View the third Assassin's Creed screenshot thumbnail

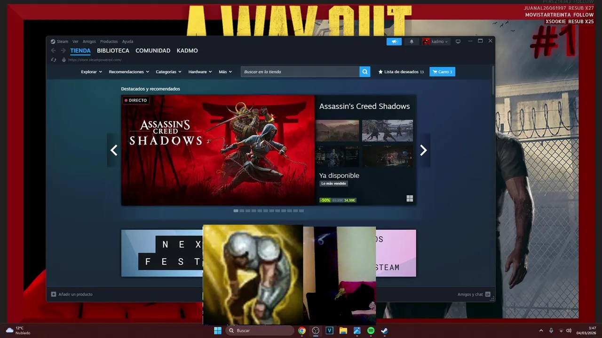pyautogui.click(x=337, y=156)
